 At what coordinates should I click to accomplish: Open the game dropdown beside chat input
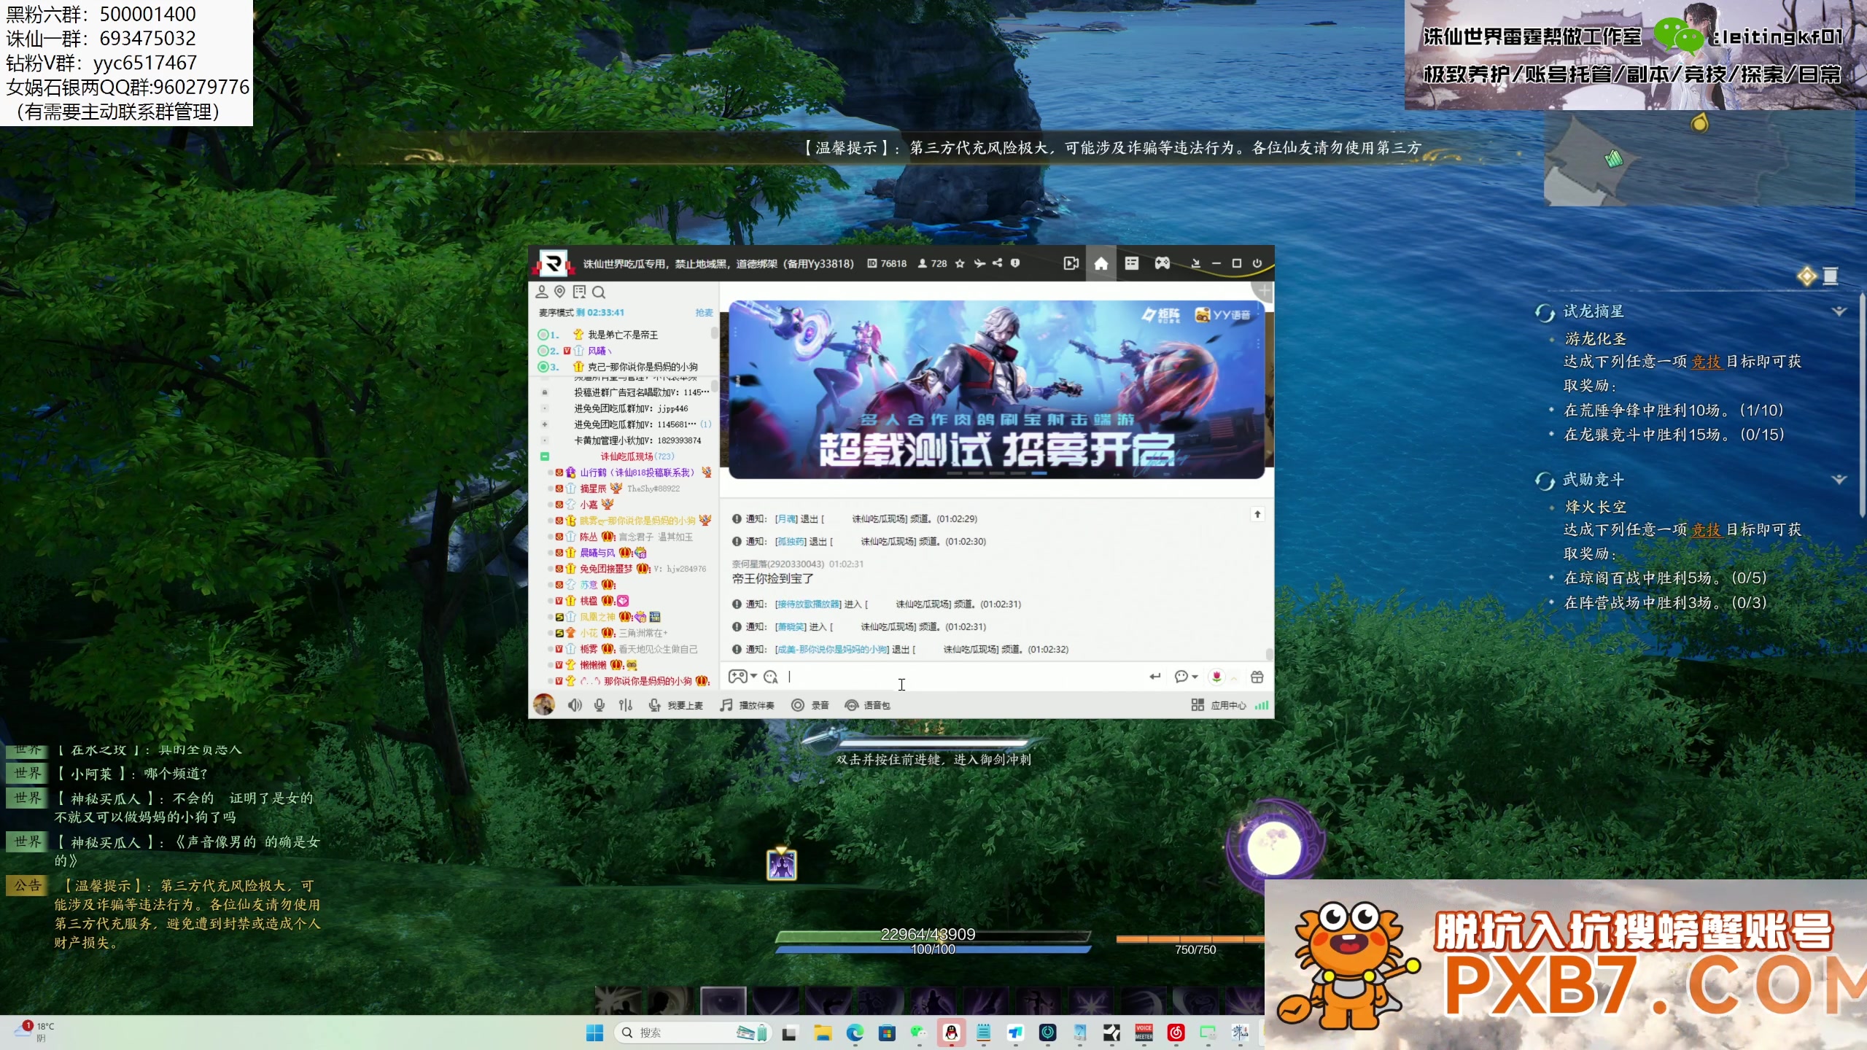click(x=742, y=677)
